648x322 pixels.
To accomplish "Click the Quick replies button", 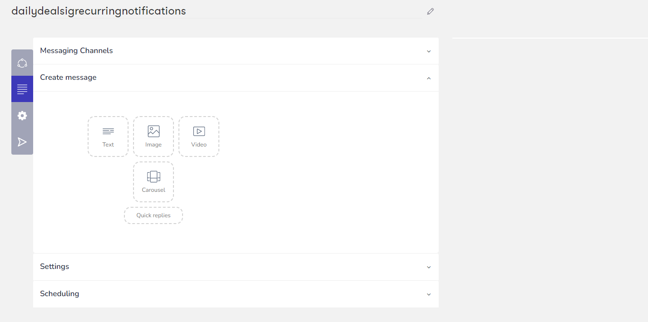I will 153,215.
